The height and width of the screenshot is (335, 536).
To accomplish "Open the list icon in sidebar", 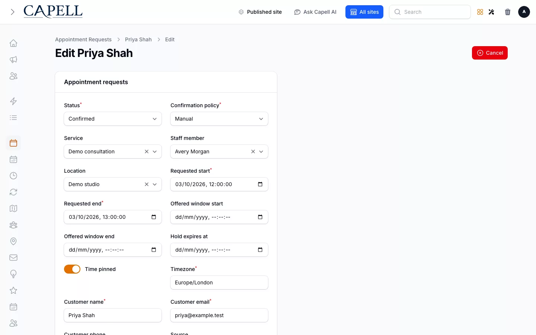I will [13, 118].
